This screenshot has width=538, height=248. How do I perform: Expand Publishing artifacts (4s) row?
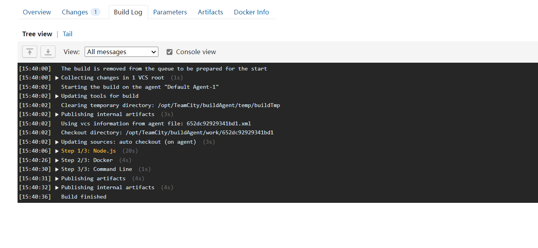click(x=57, y=179)
